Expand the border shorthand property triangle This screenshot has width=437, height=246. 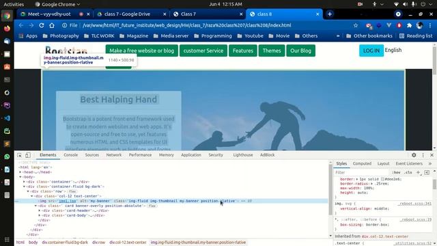(x=357, y=179)
